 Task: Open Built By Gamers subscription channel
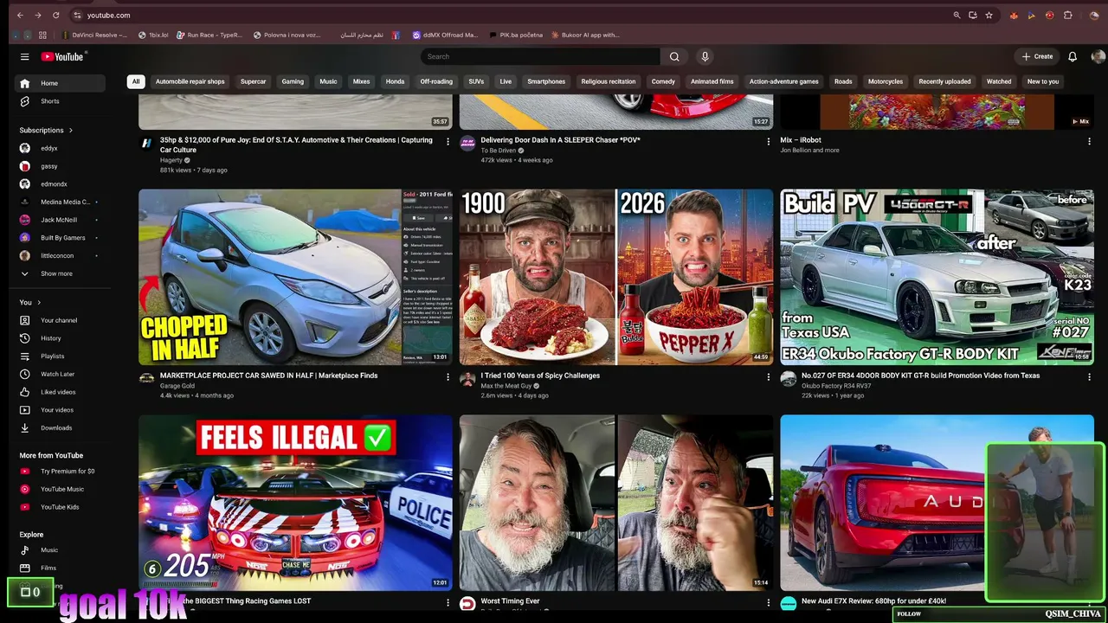60,238
